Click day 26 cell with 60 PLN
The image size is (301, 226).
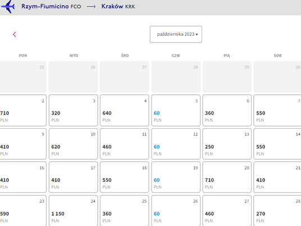click(176, 211)
